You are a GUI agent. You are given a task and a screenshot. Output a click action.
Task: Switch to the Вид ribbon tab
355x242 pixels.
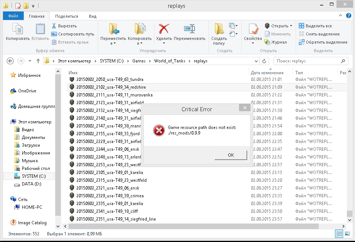point(93,16)
